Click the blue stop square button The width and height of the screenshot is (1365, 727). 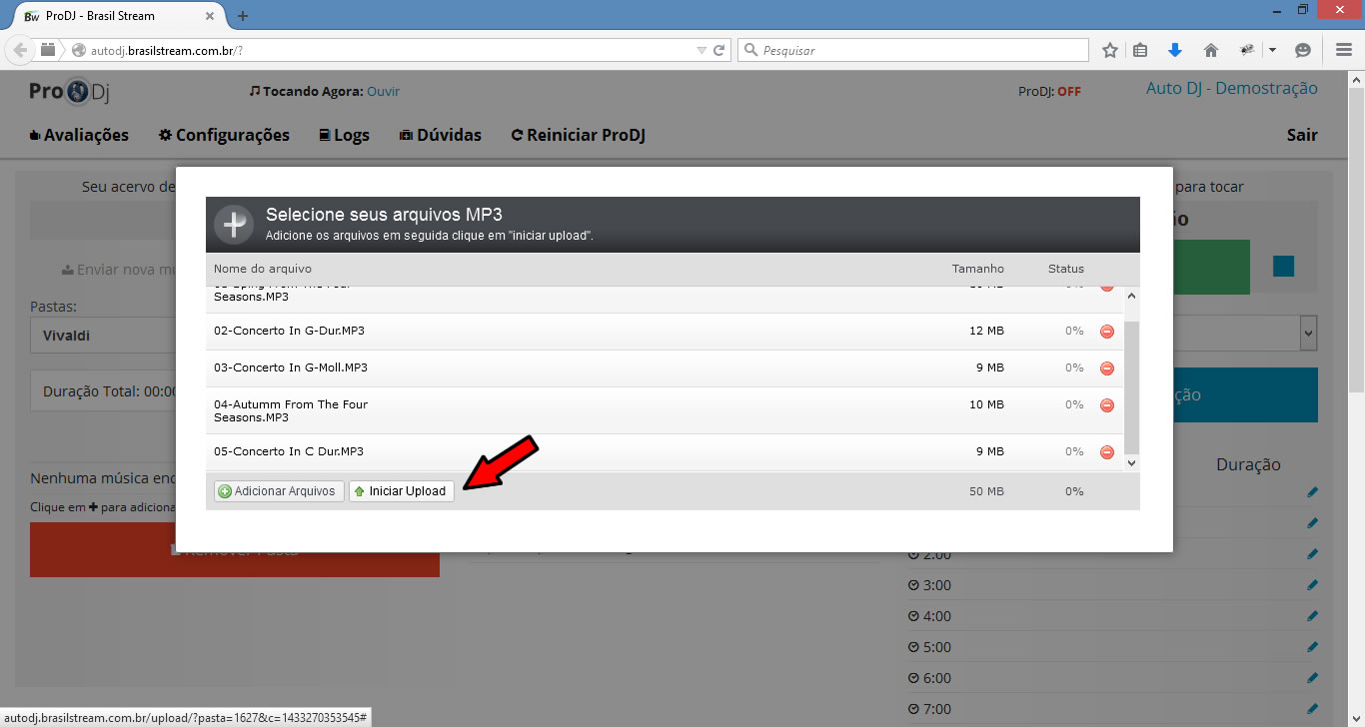pos(1284,267)
